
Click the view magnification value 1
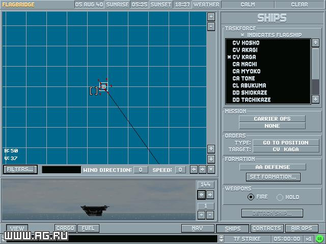tap(206, 206)
